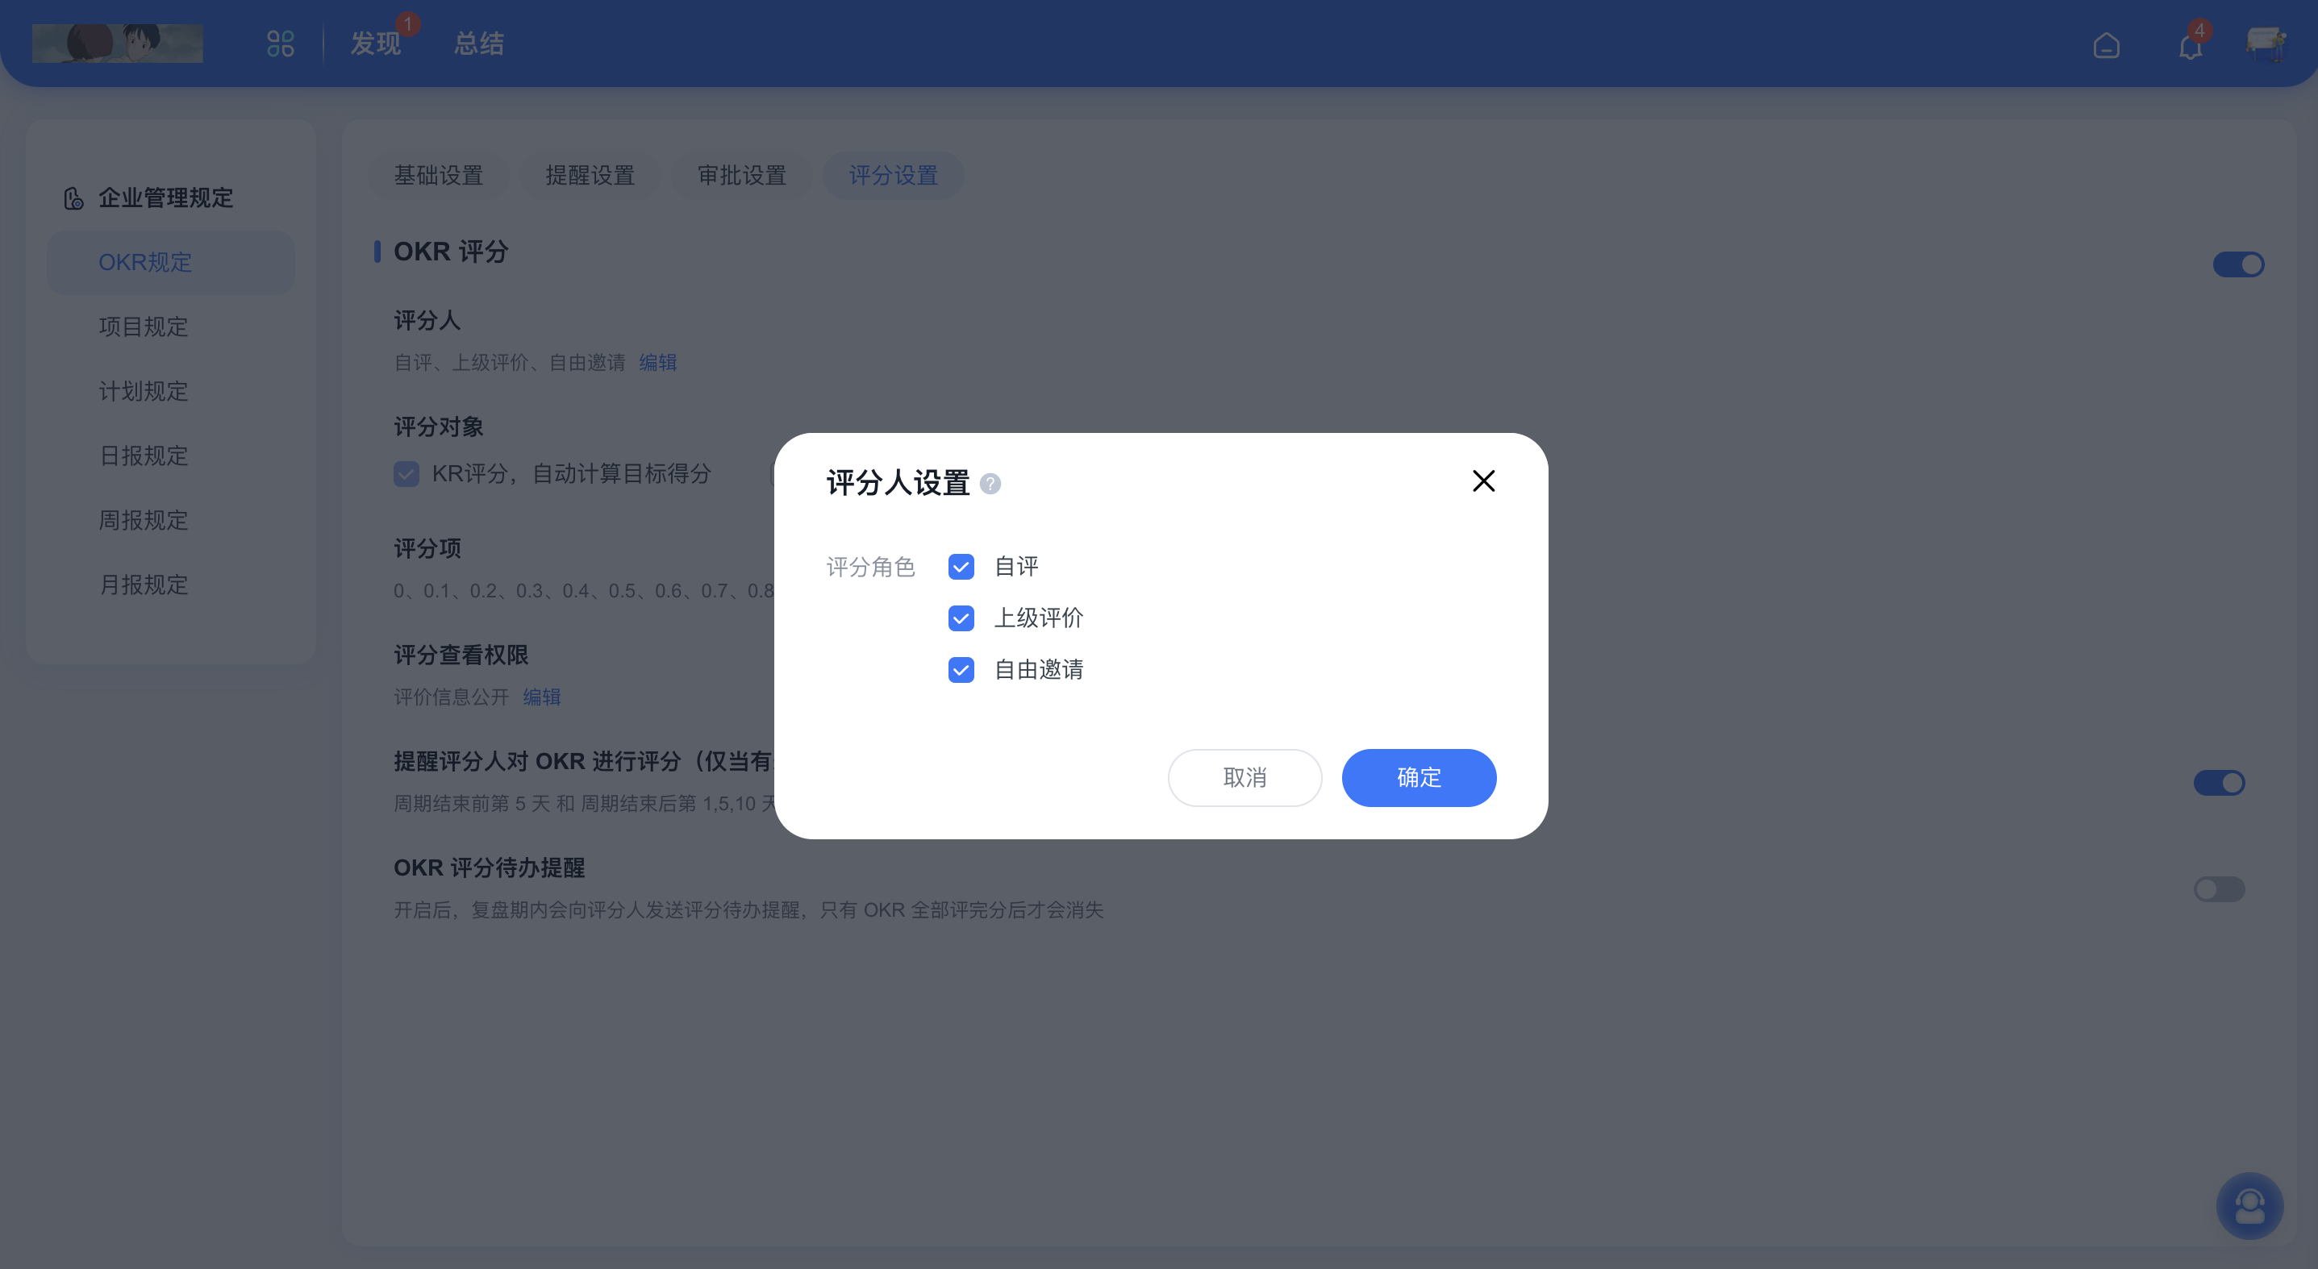Switch to 提醒设置 tab

coord(590,176)
